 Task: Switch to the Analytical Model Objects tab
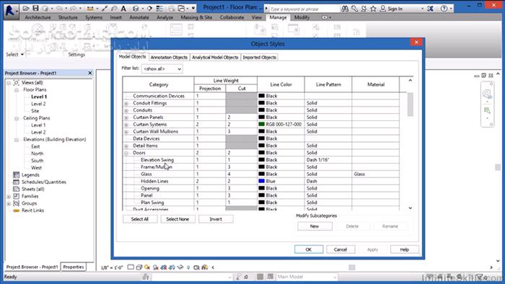coord(215,57)
